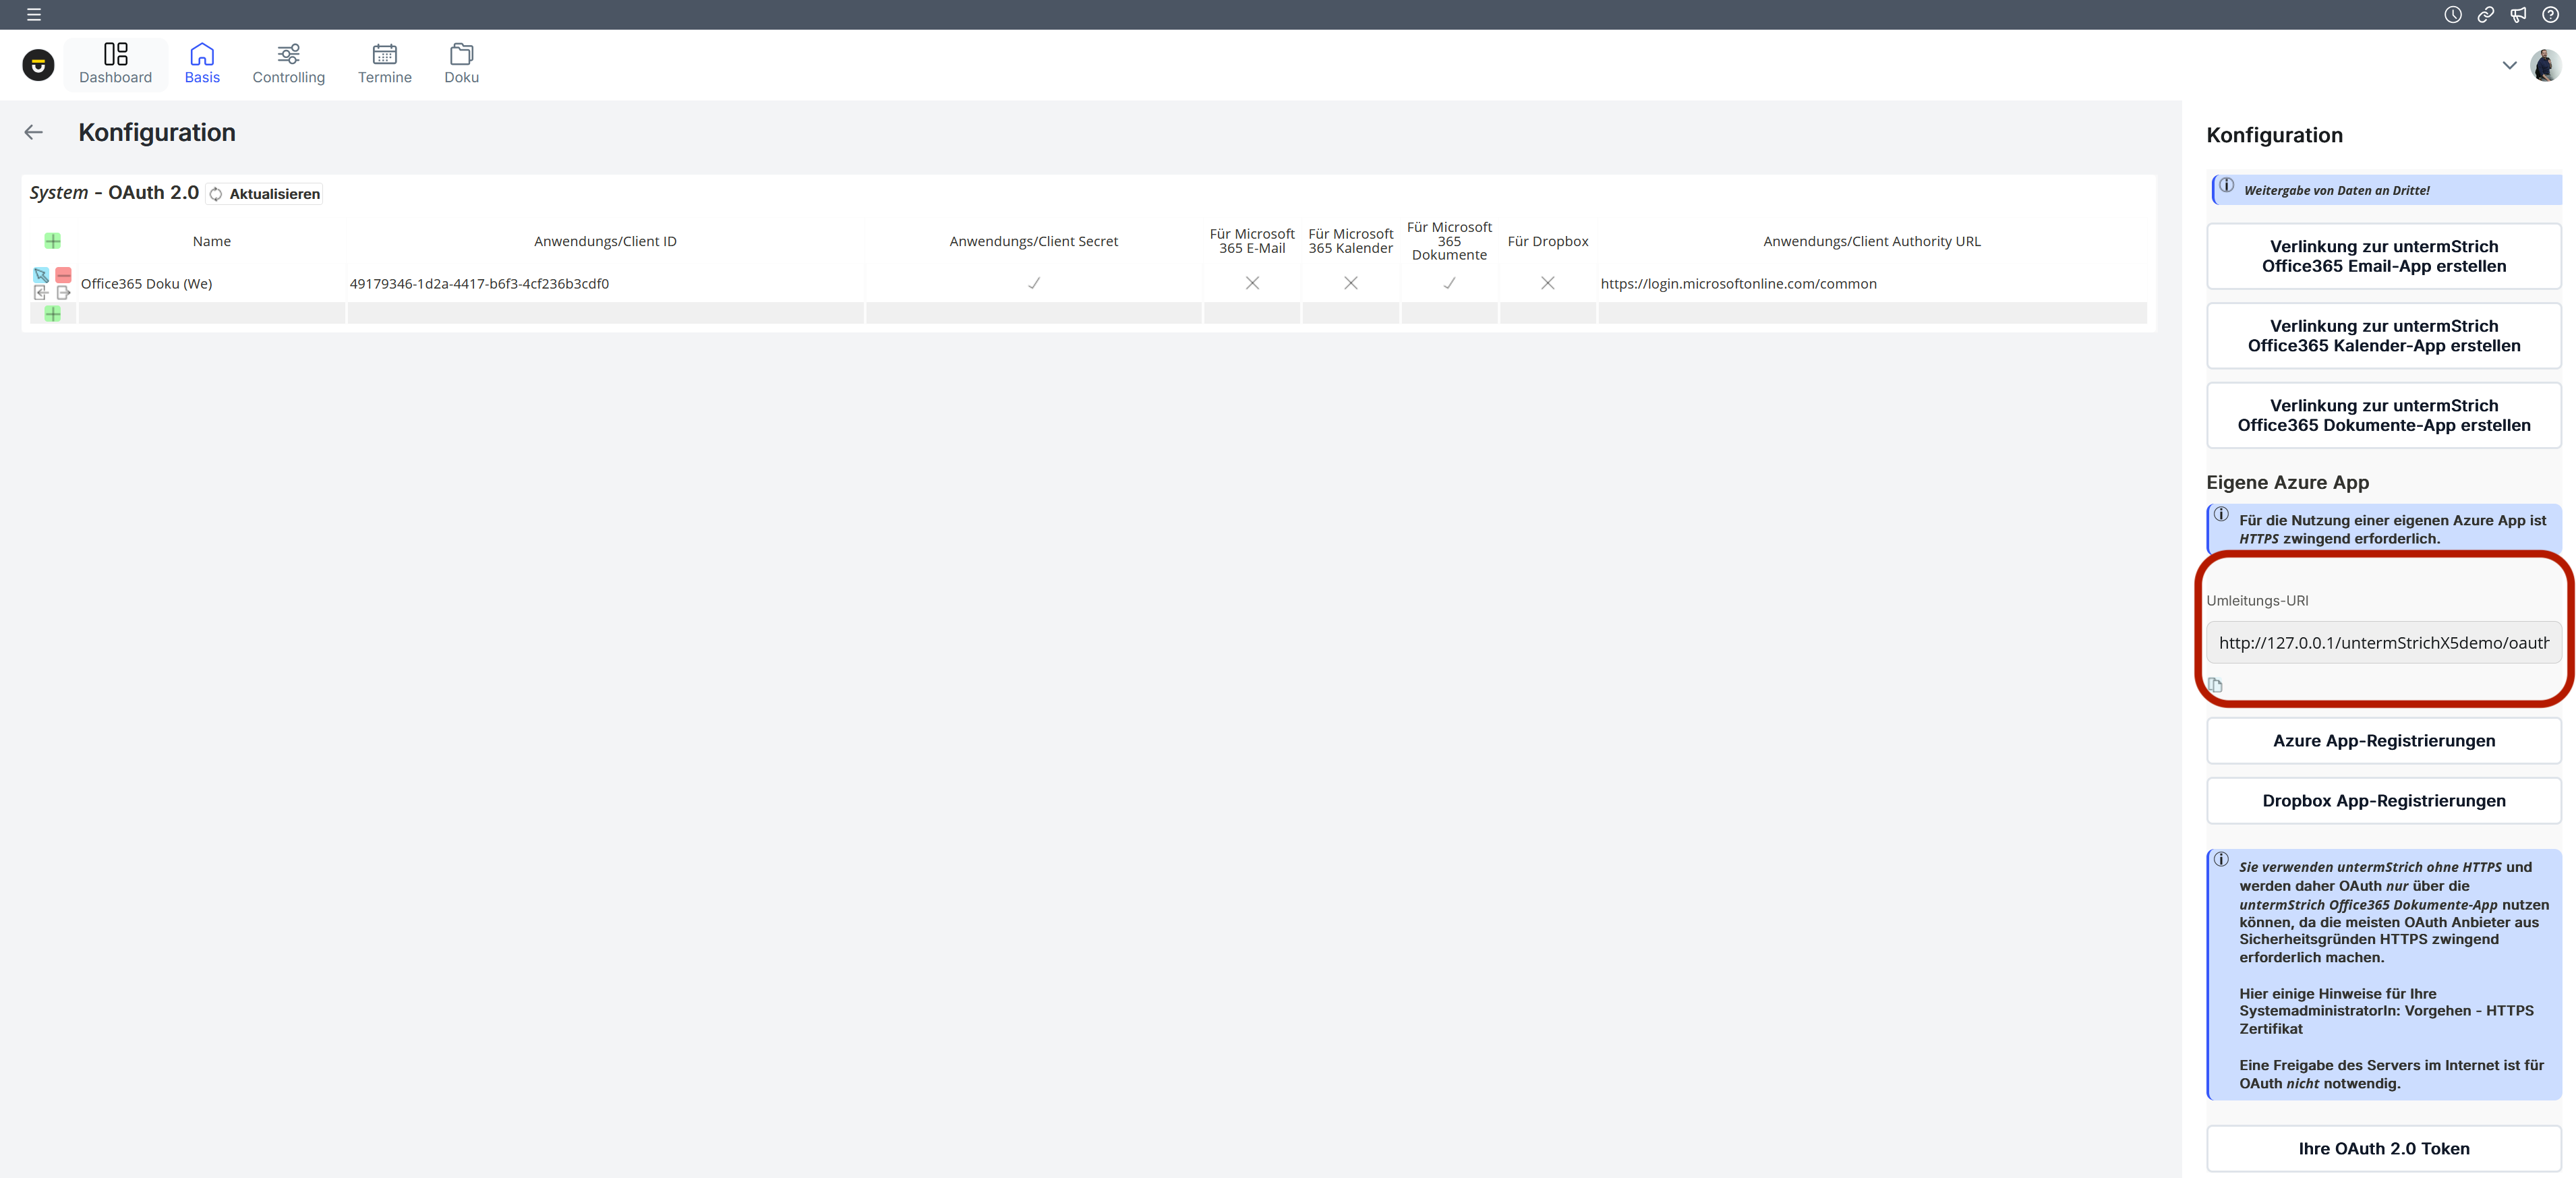The height and width of the screenshot is (1178, 2576).
Task: Click the green plus icon in table header
Action: tap(53, 241)
